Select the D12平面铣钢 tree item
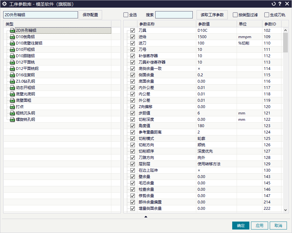 tap(27, 69)
